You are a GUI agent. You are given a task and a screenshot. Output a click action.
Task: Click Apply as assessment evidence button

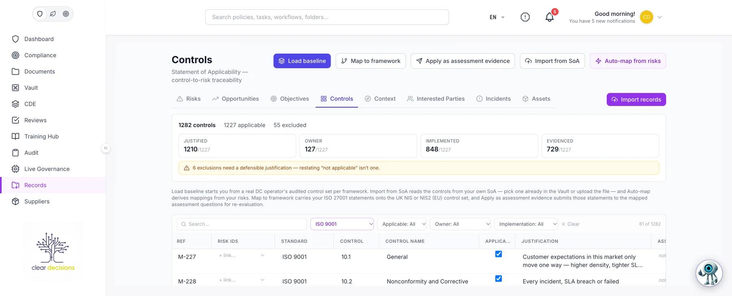pos(463,61)
